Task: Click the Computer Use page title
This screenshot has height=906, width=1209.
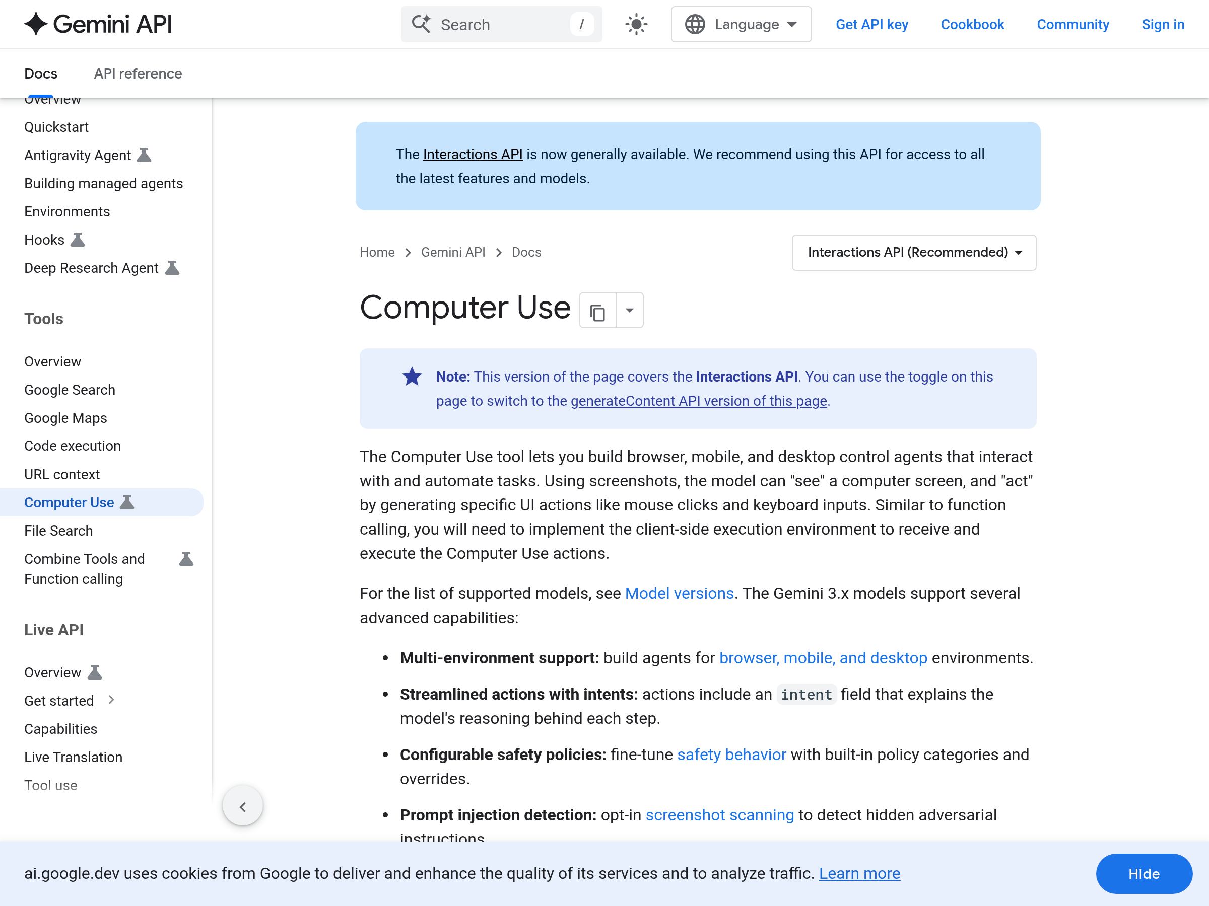Action: pyautogui.click(x=465, y=308)
